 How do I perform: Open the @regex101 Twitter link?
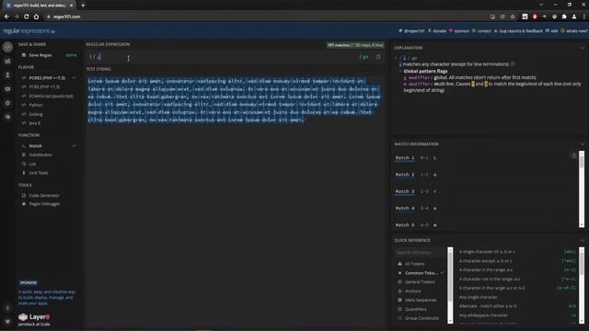point(411,30)
